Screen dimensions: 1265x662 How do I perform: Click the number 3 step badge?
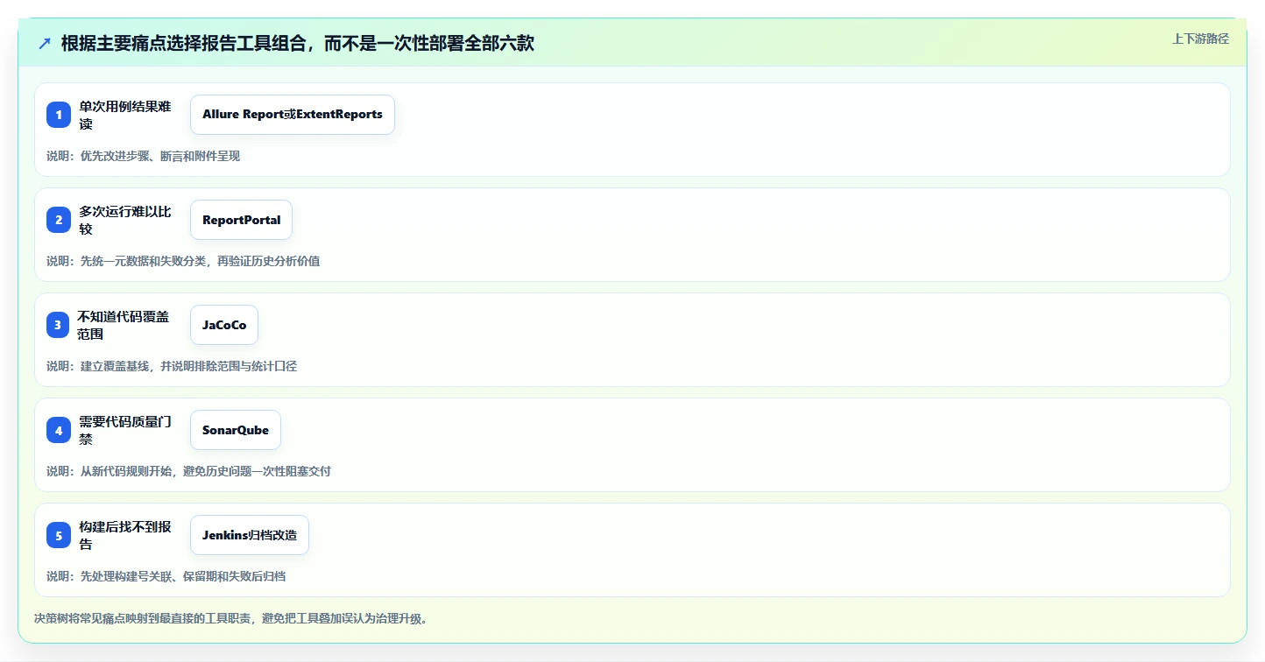58,325
